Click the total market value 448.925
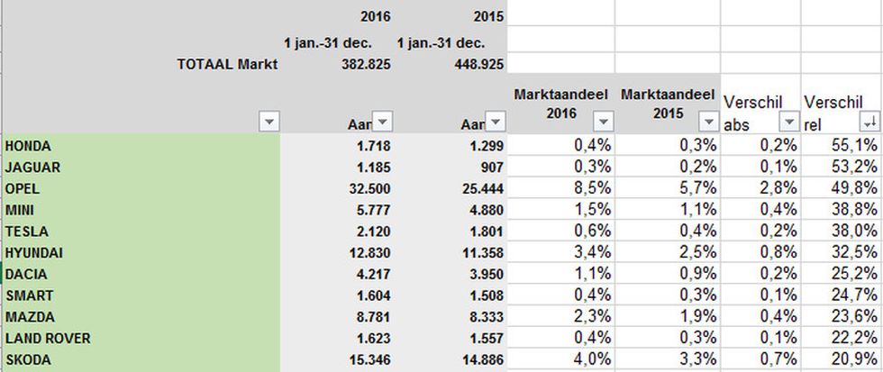883x372 pixels. [x=478, y=64]
